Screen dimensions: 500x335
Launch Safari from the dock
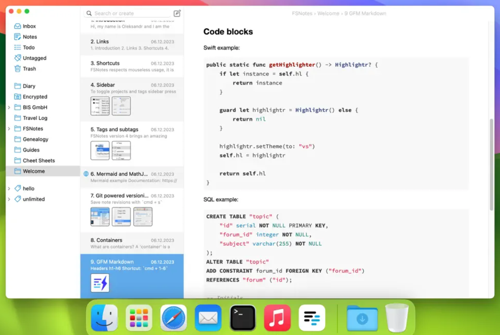coord(174,318)
